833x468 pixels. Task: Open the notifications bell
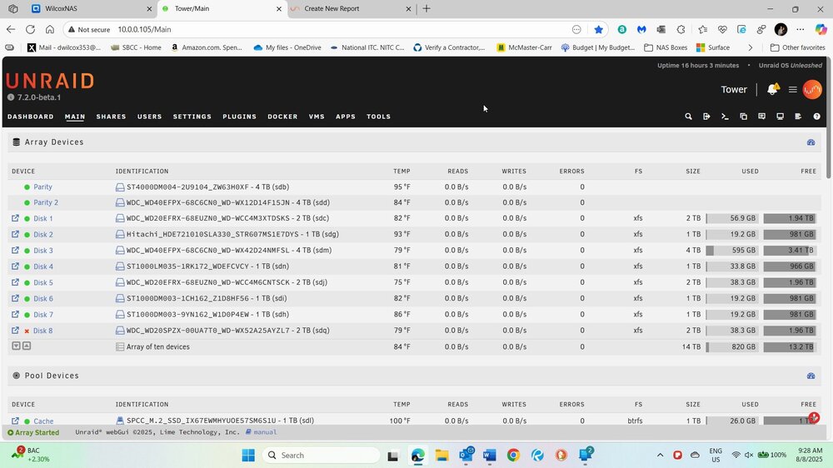point(772,89)
